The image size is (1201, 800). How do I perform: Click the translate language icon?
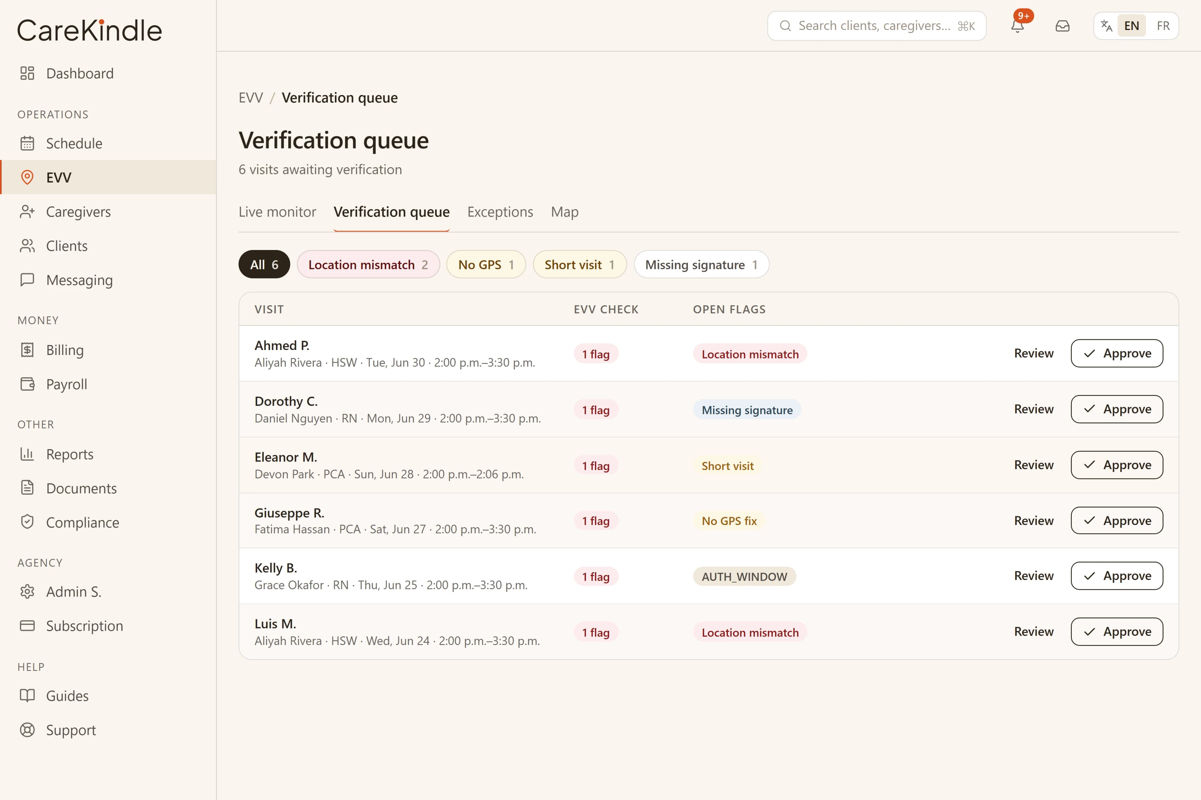(1106, 26)
